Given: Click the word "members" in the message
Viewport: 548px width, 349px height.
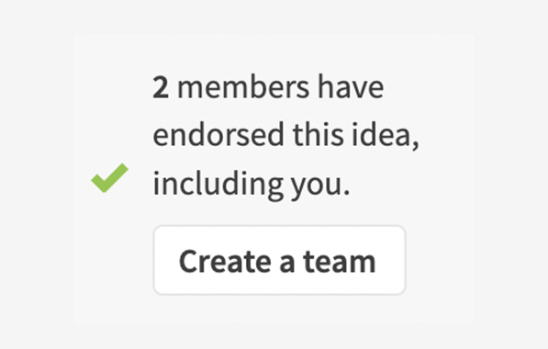Looking at the screenshot, I should tap(243, 87).
